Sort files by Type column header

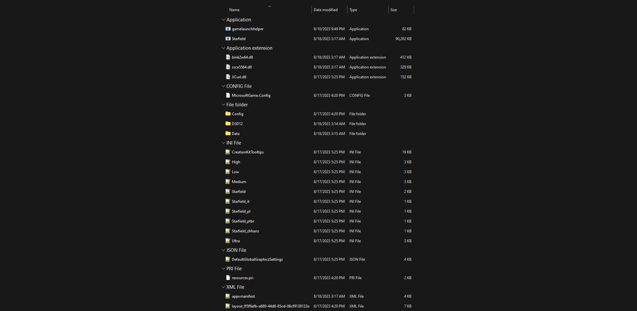coord(354,10)
